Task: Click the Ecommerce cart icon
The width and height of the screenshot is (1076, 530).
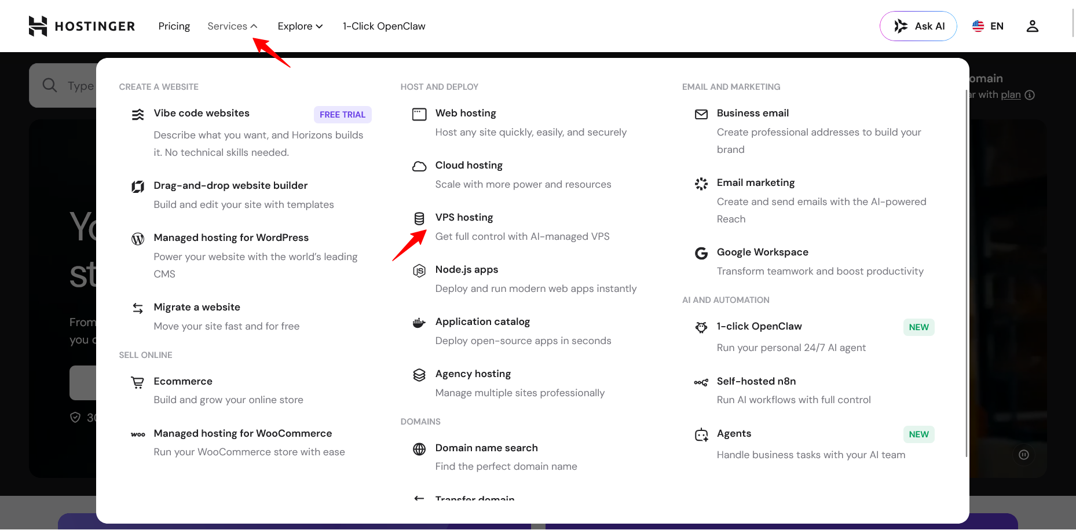Action: point(138,382)
